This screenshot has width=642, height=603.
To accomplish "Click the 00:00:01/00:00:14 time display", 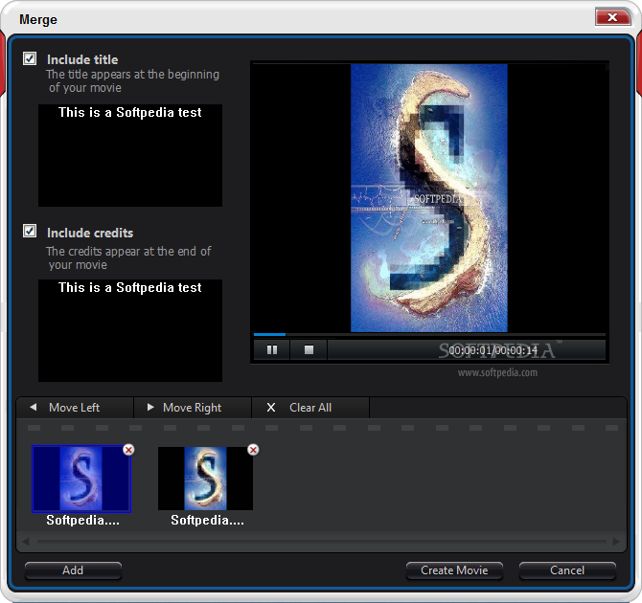I will [x=493, y=350].
